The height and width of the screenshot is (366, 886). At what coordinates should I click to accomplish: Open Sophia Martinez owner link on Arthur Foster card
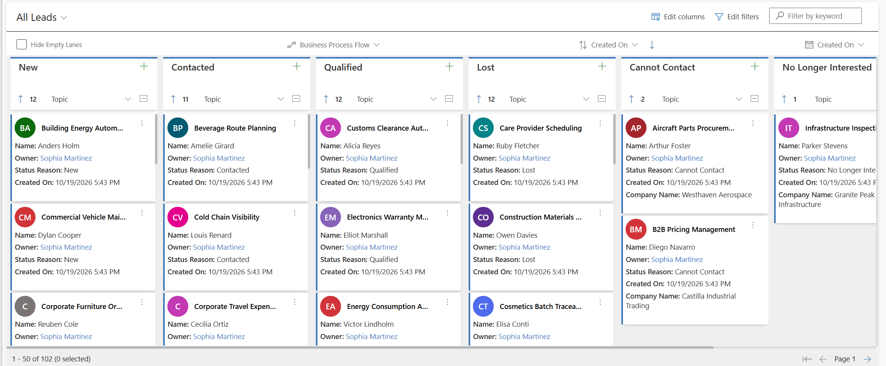click(677, 158)
